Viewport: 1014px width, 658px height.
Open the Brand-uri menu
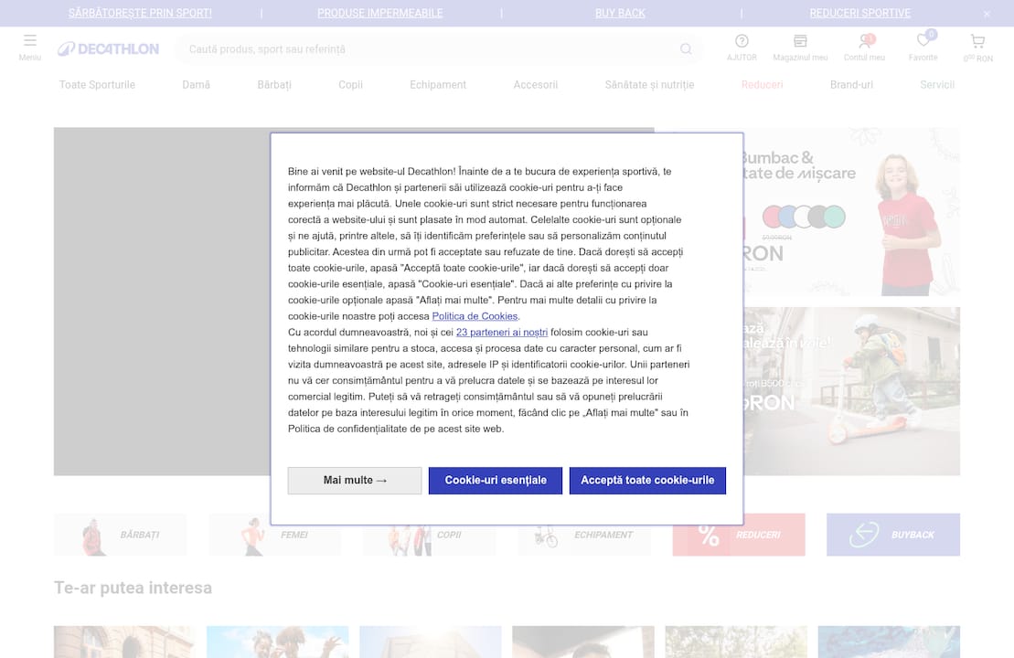[x=851, y=85]
